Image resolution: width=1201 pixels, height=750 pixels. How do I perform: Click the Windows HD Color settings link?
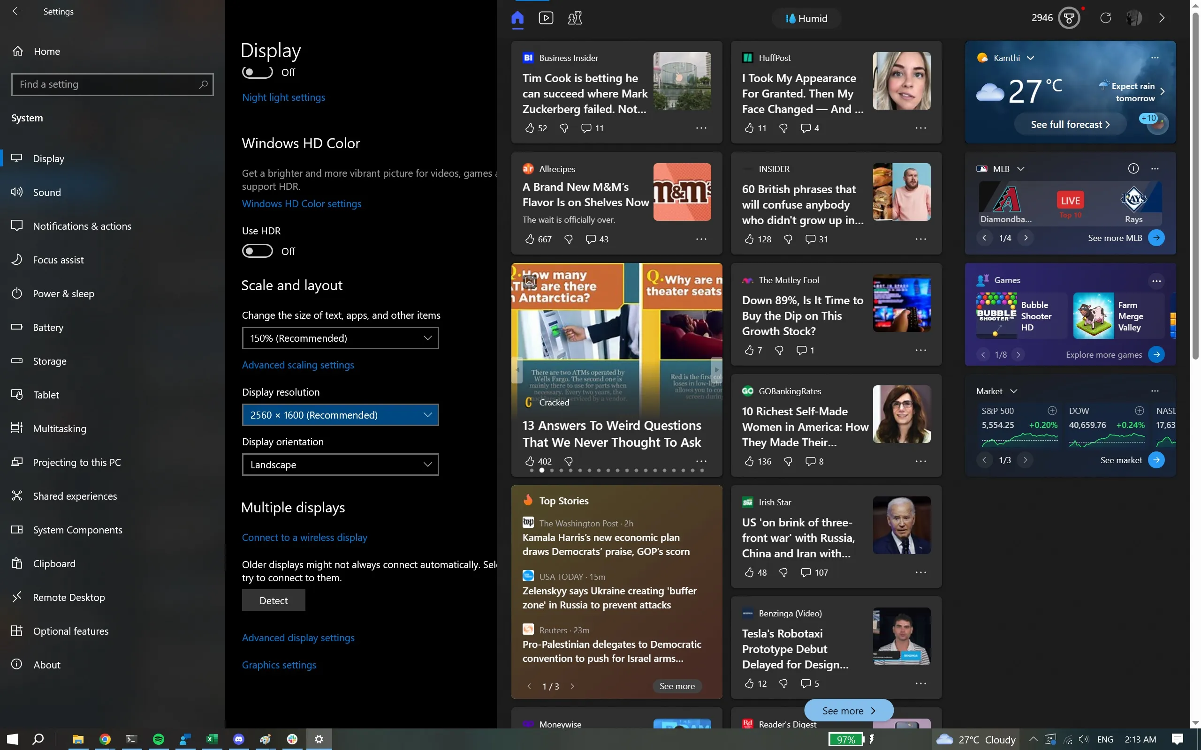click(x=301, y=203)
